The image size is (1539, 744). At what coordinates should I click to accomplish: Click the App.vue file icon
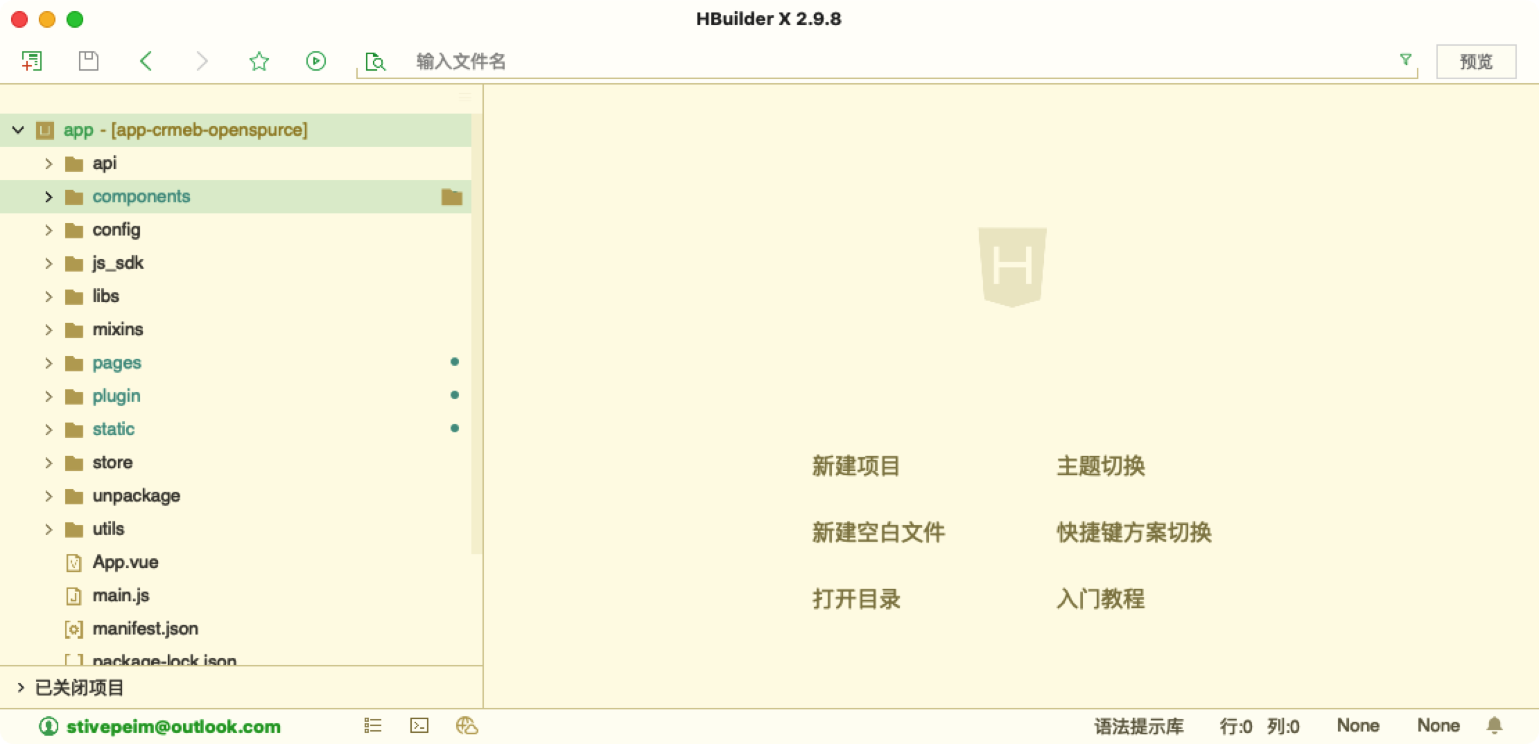[x=73, y=563]
